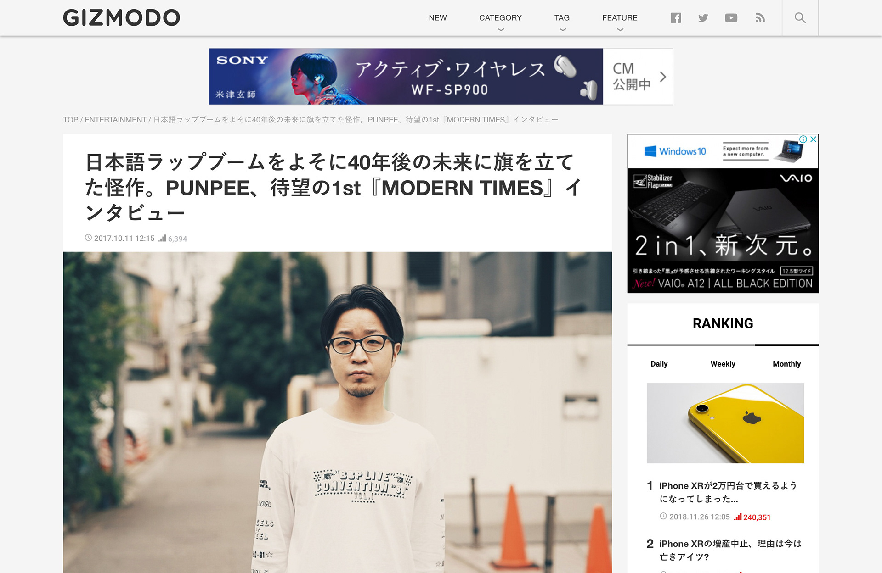
Task: Switch ranking to Weekly tab
Action: click(723, 364)
